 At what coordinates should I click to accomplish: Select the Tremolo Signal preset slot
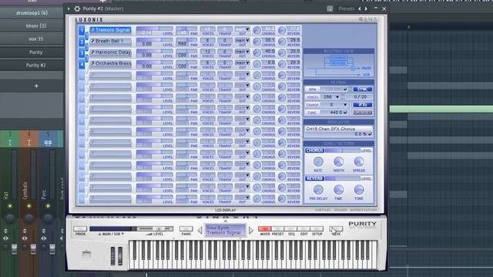tap(110, 30)
